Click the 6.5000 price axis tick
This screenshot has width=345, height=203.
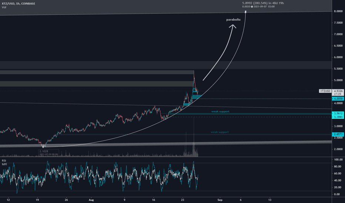(338, 46)
